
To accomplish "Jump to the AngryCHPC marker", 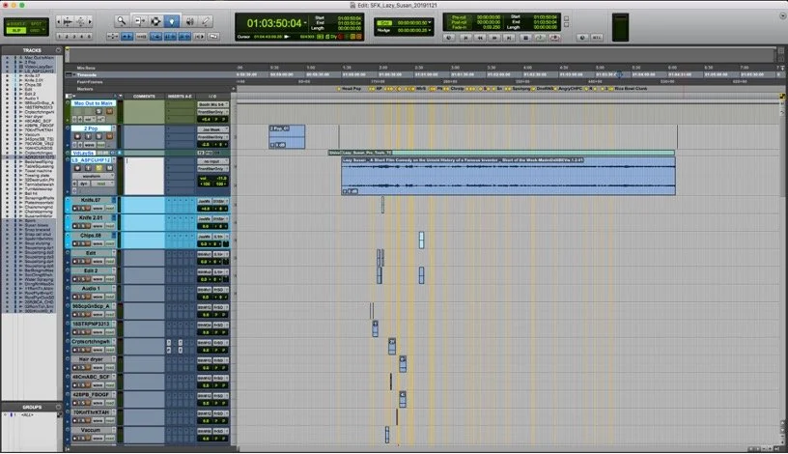I will coord(570,89).
